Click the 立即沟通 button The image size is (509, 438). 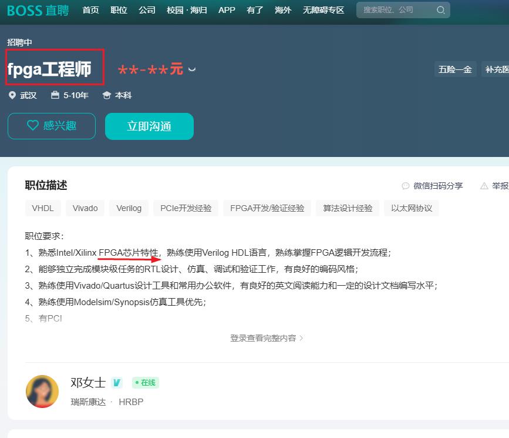tap(149, 126)
